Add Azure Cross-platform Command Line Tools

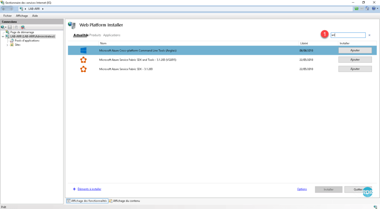(355, 50)
